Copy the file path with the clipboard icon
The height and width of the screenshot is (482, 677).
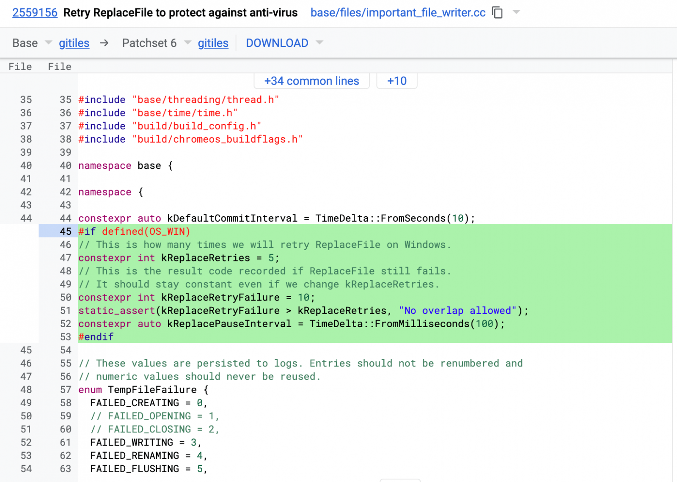pyautogui.click(x=498, y=13)
